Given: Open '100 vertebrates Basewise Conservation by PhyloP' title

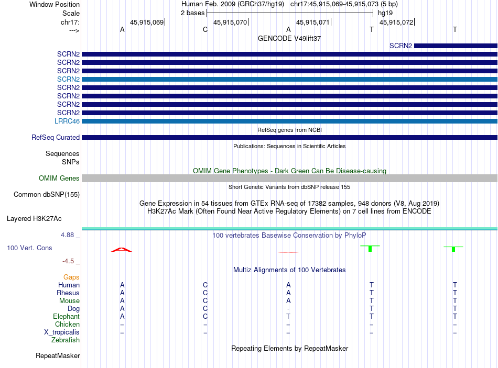Looking at the screenshot, I should (289, 236).
